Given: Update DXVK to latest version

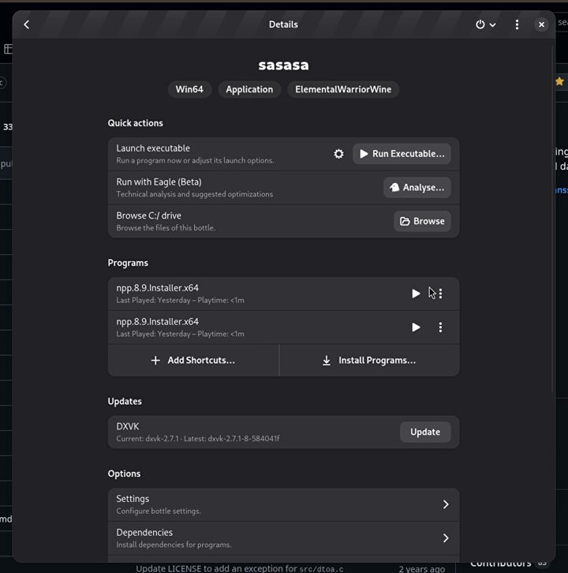Looking at the screenshot, I should click(x=425, y=432).
